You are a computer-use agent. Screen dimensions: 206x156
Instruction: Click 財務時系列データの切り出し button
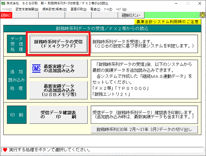click(x=144, y=129)
